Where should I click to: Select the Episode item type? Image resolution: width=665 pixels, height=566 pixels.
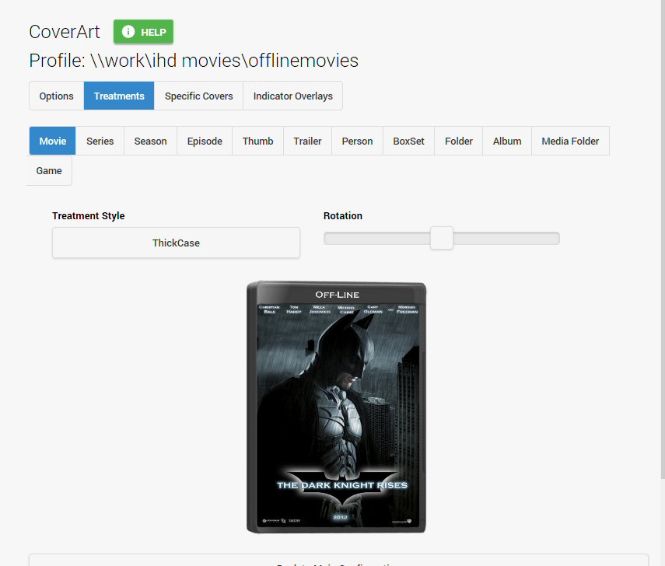pyautogui.click(x=205, y=141)
